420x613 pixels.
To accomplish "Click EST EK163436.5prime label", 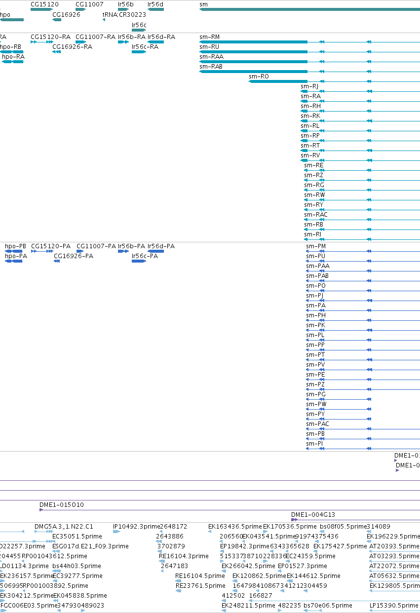I will click(x=235, y=527).
